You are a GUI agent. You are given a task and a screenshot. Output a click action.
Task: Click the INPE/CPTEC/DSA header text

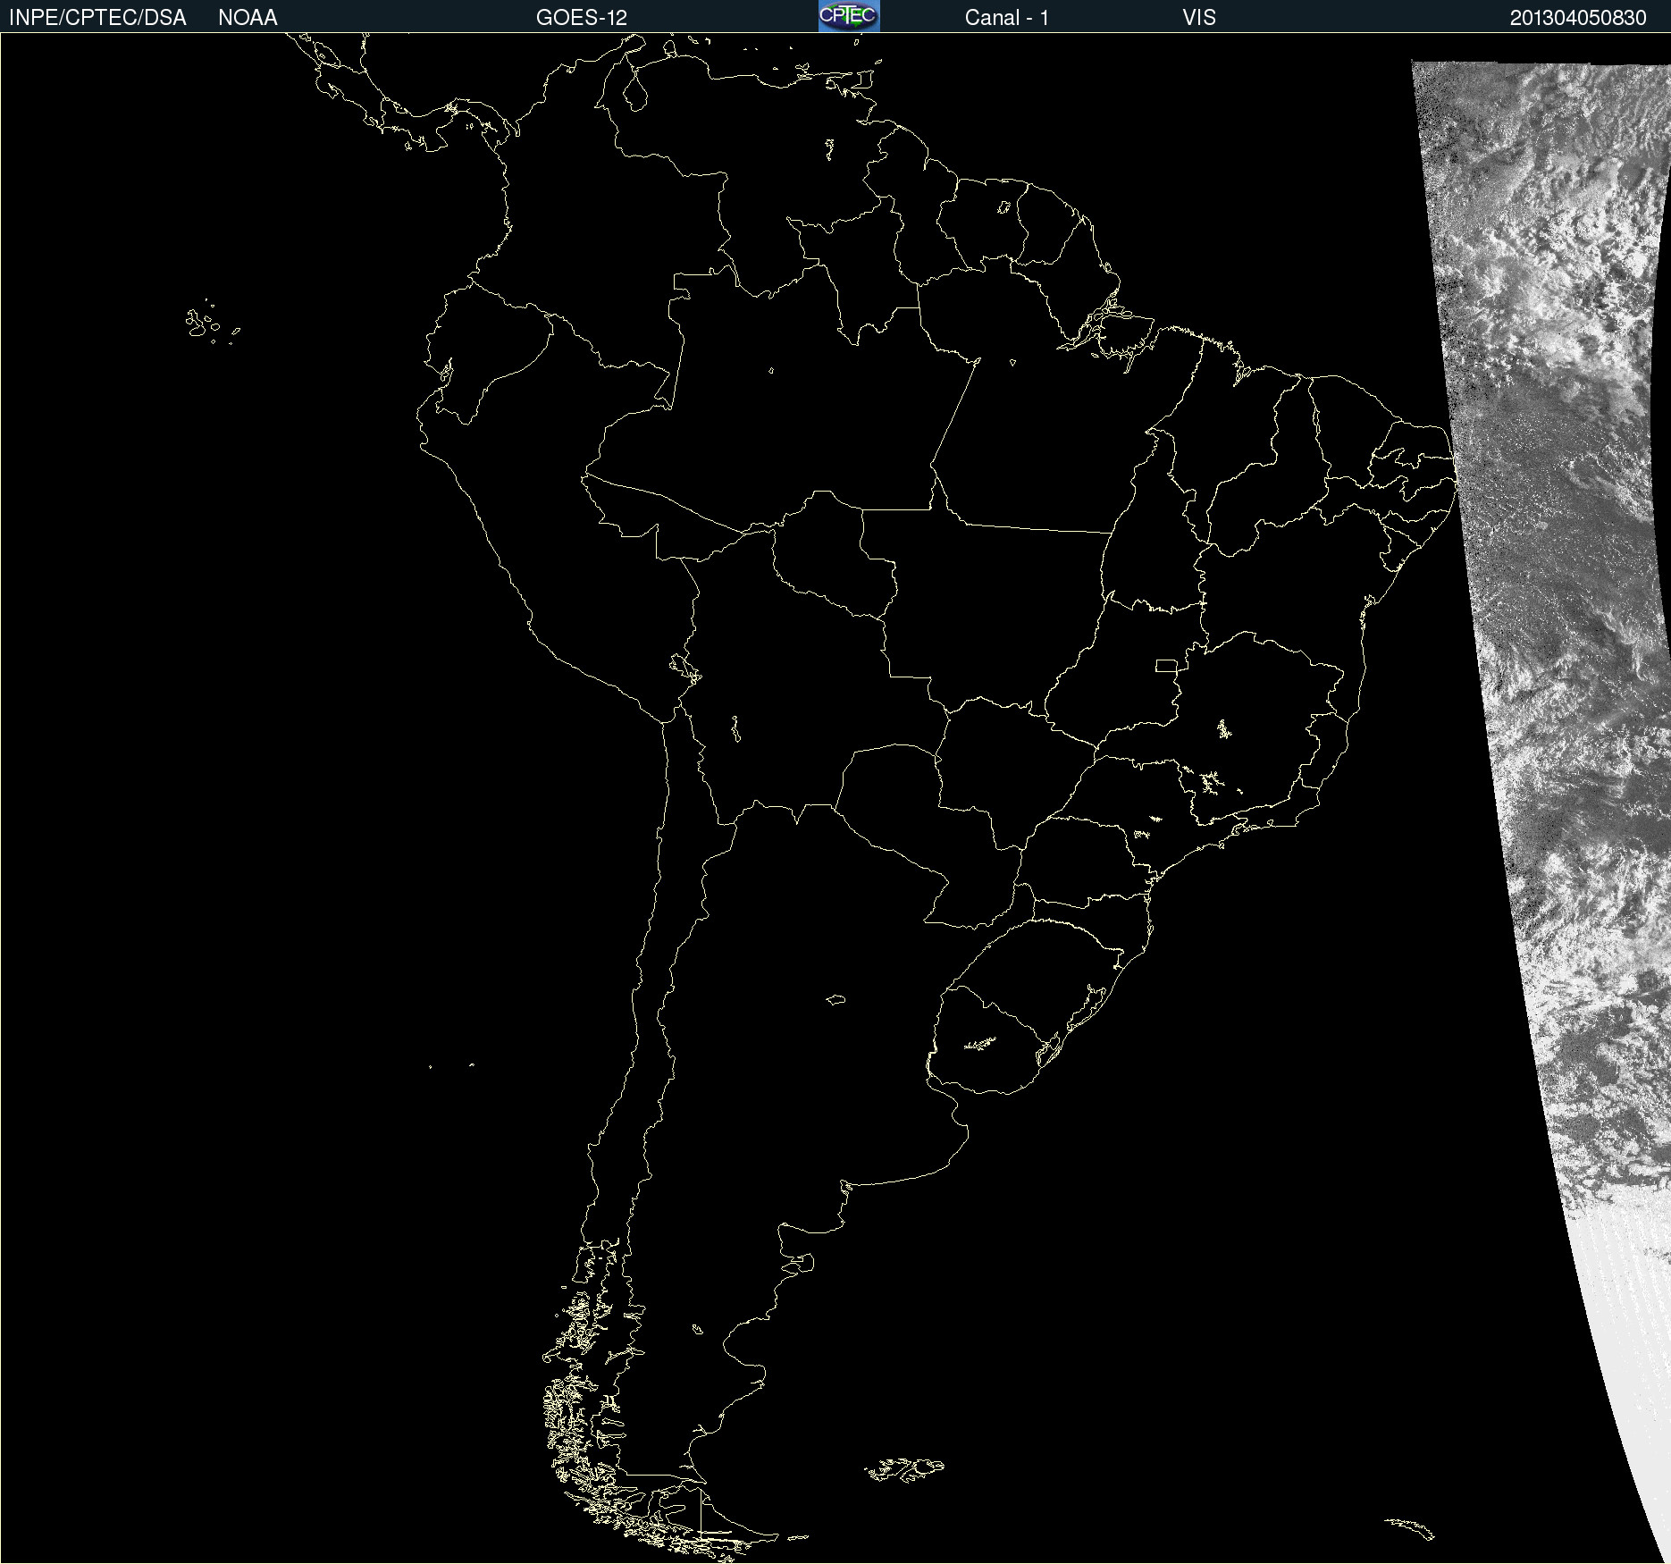(x=97, y=18)
